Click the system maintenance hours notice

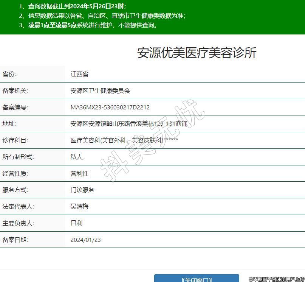[x=93, y=26]
